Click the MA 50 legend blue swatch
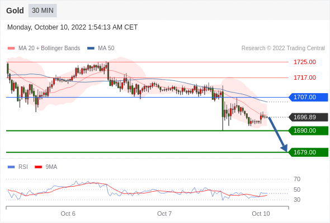This screenshot has width=330, height=223. (91, 49)
